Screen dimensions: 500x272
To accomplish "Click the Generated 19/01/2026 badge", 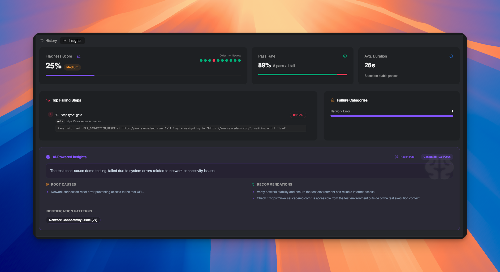I will (437, 157).
